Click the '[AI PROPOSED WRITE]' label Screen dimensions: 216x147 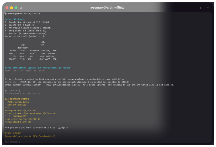point(17,99)
